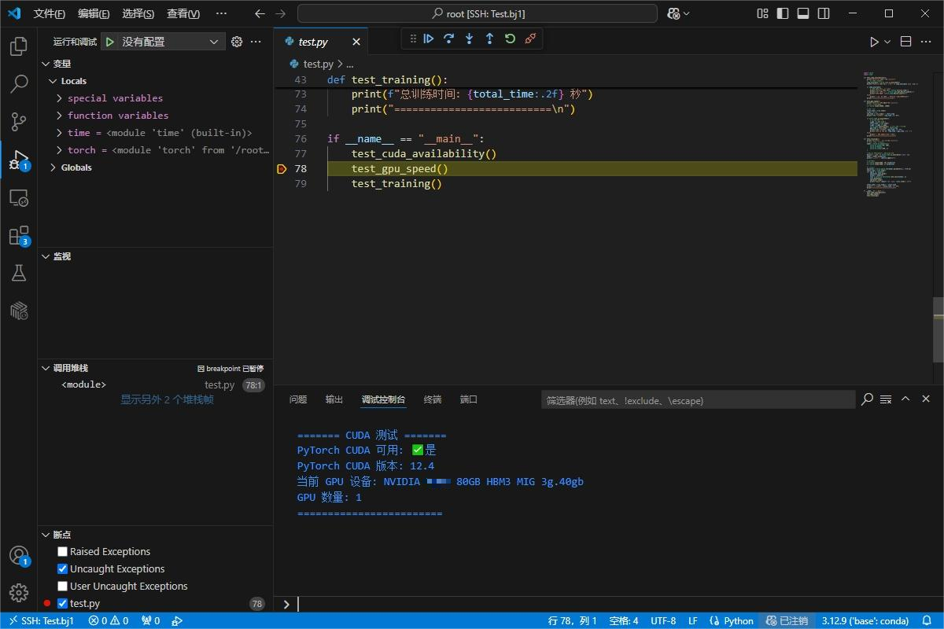
Task: Open the Extensions view in the sidebar
Action: [x=18, y=235]
